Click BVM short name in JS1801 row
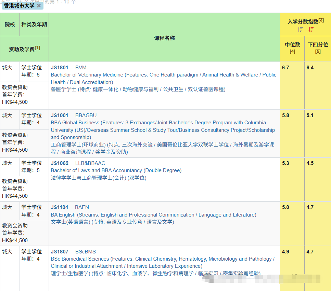Viewport: 331px width, 291px height. tap(81, 68)
